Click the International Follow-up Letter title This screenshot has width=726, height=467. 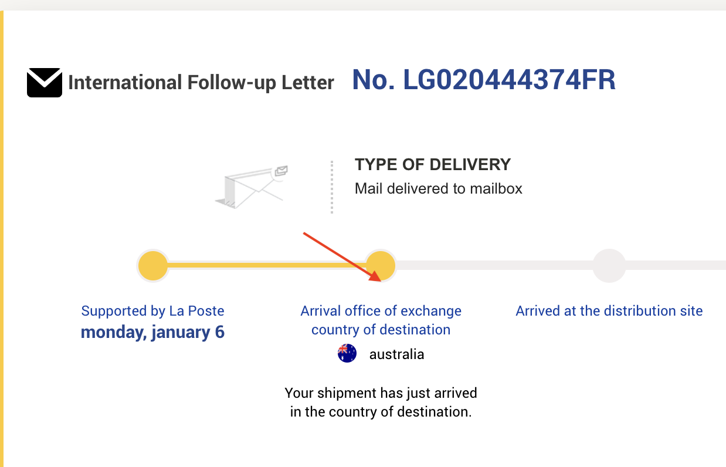coord(201,83)
